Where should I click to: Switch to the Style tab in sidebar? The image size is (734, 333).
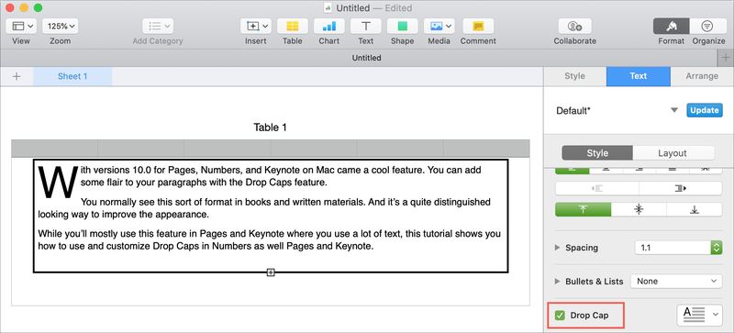point(575,76)
